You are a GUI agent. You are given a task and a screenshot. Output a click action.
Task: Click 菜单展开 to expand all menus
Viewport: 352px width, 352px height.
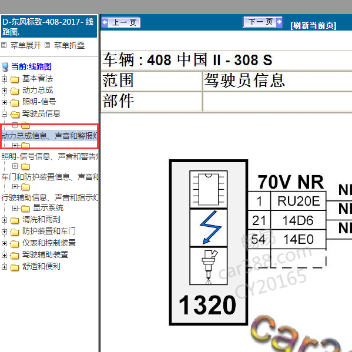click(x=26, y=45)
